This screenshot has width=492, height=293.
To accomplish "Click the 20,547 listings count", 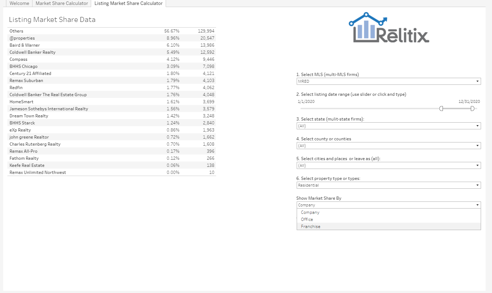I will tap(207, 38).
